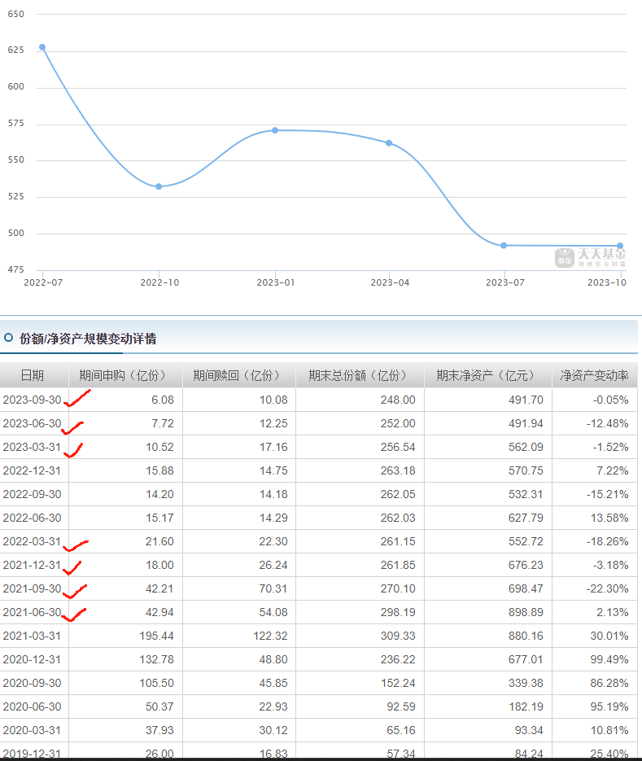Select date cell 2022-09-30
Screen dimensions: 642x761
click(32, 494)
